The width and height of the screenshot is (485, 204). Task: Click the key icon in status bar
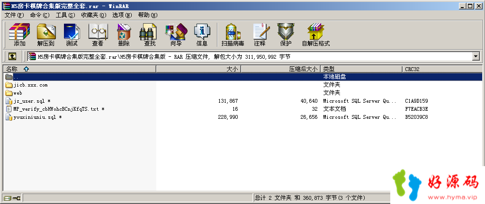click(17, 197)
